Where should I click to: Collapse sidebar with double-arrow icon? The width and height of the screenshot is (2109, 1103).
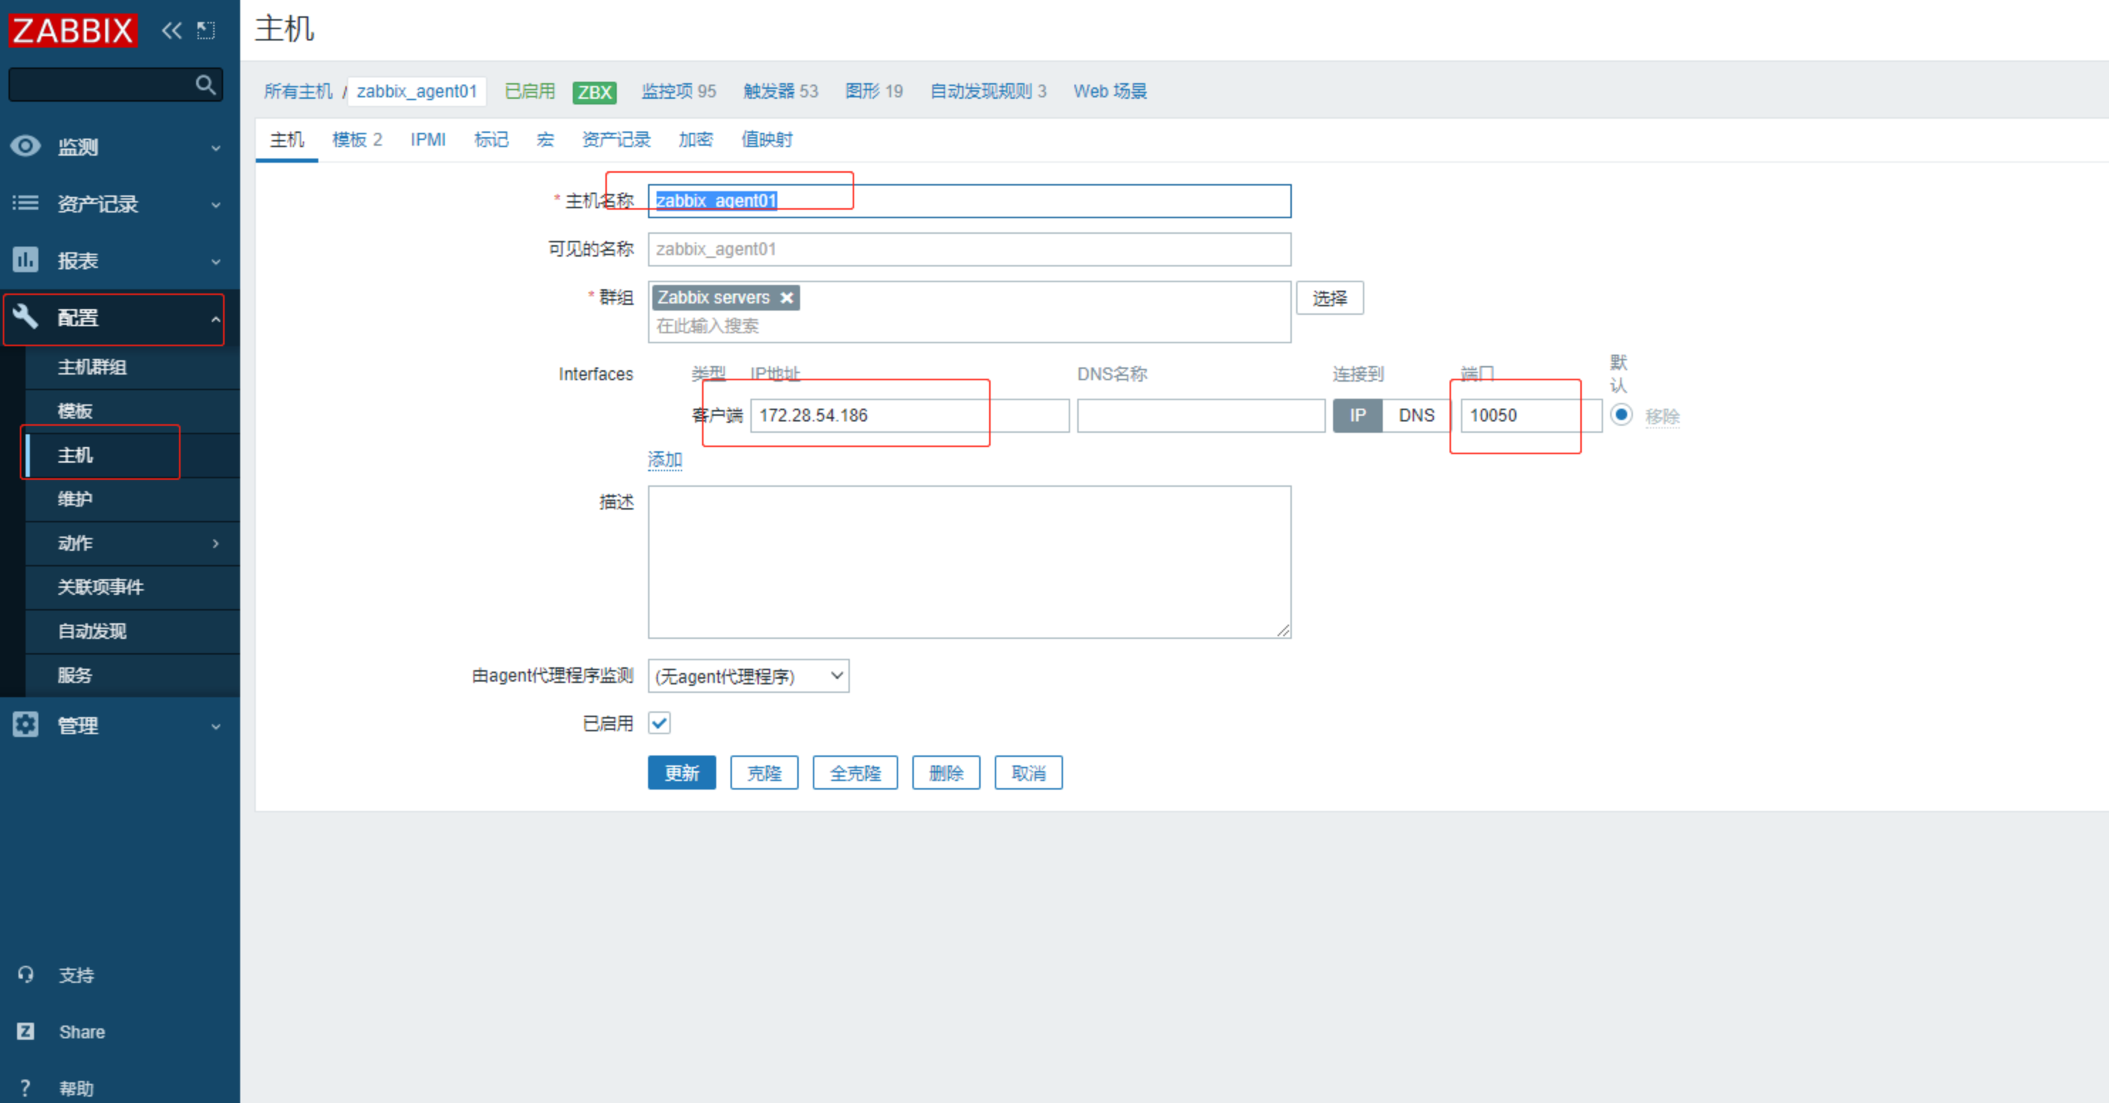coord(171,31)
